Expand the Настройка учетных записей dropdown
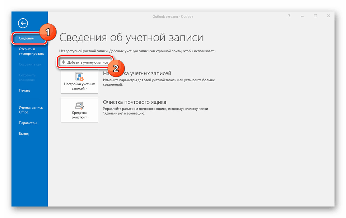346x218 pixels. [x=79, y=81]
